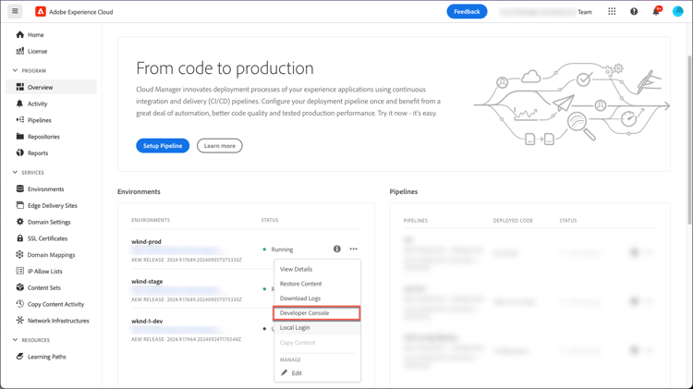The image size is (693, 389).
Task: Open Pipelines in the sidebar
Action: (x=39, y=120)
